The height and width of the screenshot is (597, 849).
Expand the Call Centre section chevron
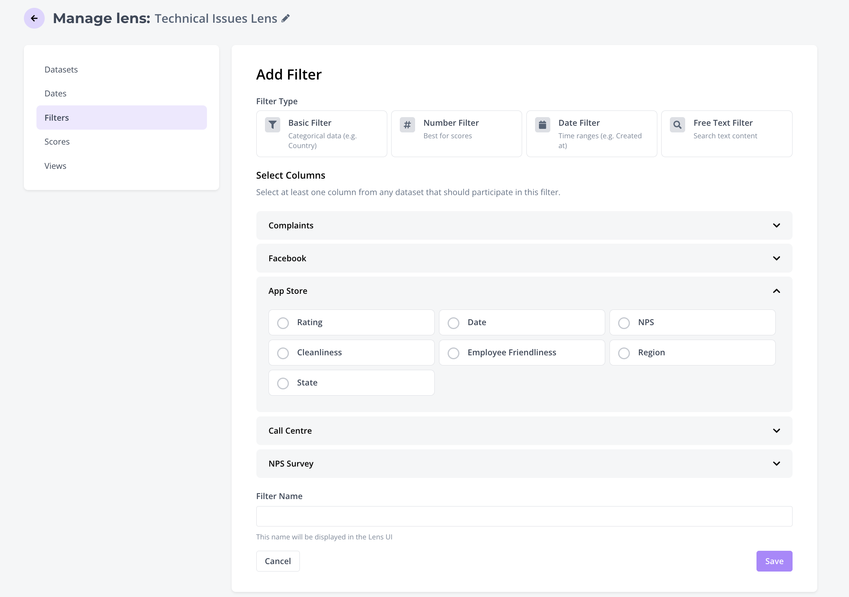pos(776,431)
